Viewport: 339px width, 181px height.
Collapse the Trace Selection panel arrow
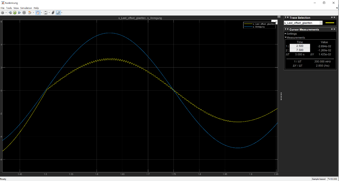click(288, 18)
